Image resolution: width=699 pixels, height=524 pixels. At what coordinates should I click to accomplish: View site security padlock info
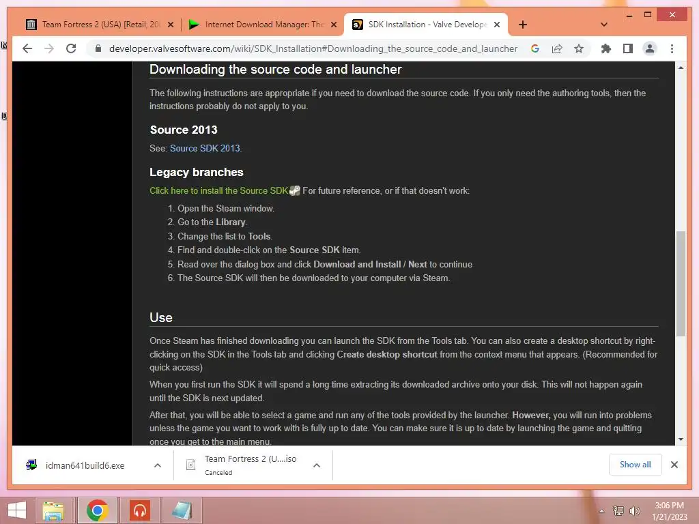pos(98,48)
